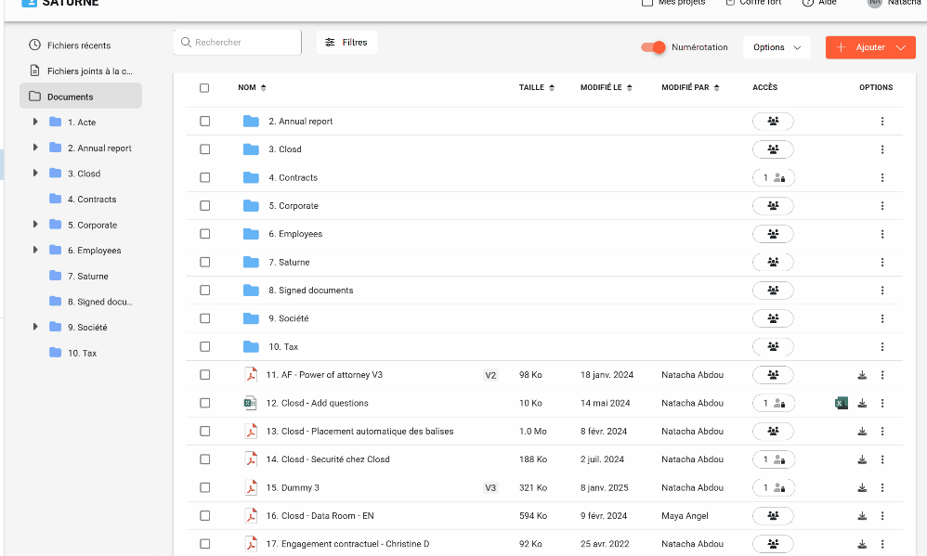
Task: Open three-dot menu for 14. Closd - Securité chez Closd
Action: click(881, 459)
